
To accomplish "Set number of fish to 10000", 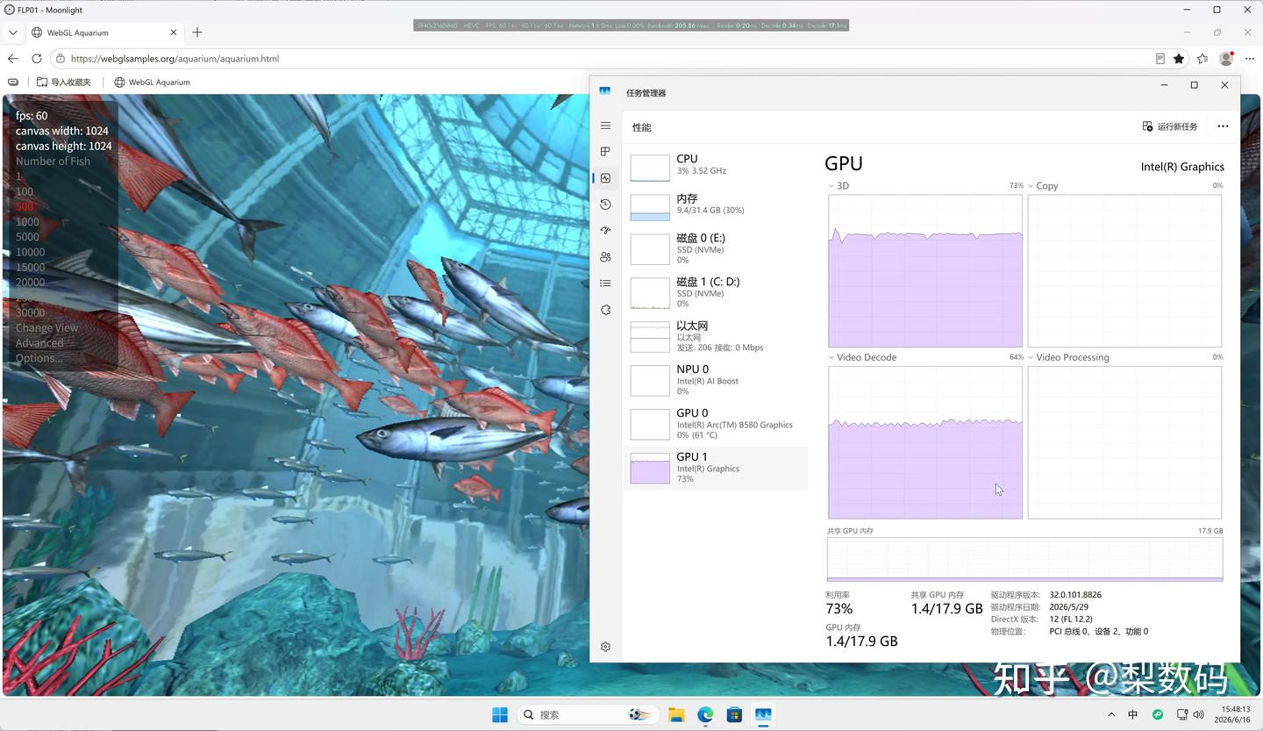I will tap(30, 252).
